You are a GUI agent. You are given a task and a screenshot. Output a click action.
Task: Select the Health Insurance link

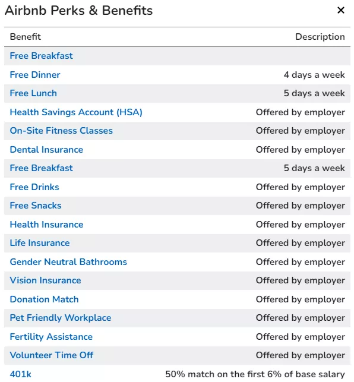click(46, 225)
